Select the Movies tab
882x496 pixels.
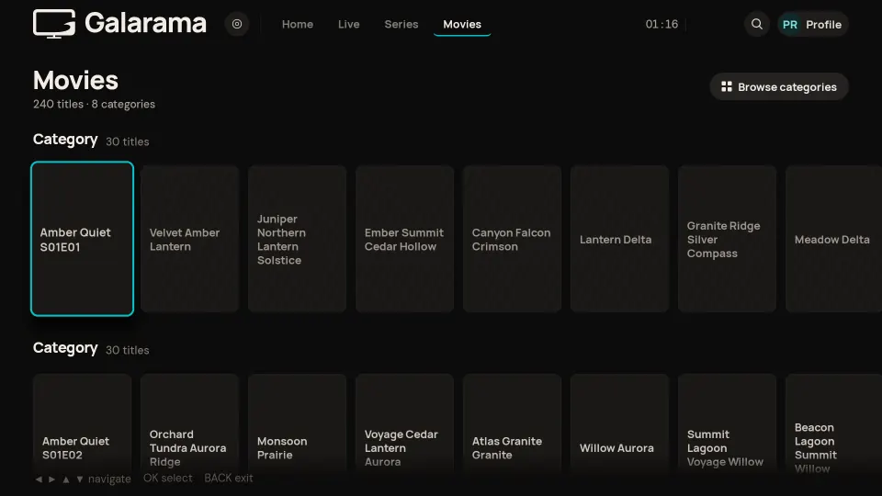(462, 24)
